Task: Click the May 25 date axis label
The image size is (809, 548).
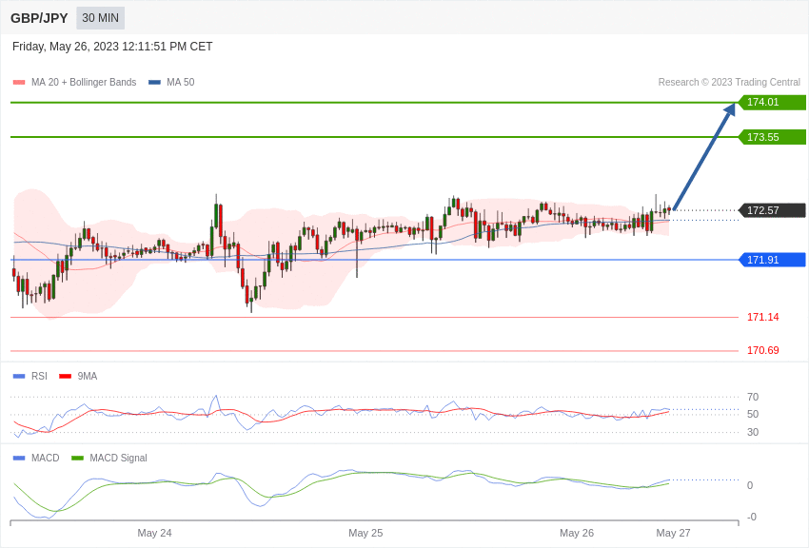Action: 365,533
